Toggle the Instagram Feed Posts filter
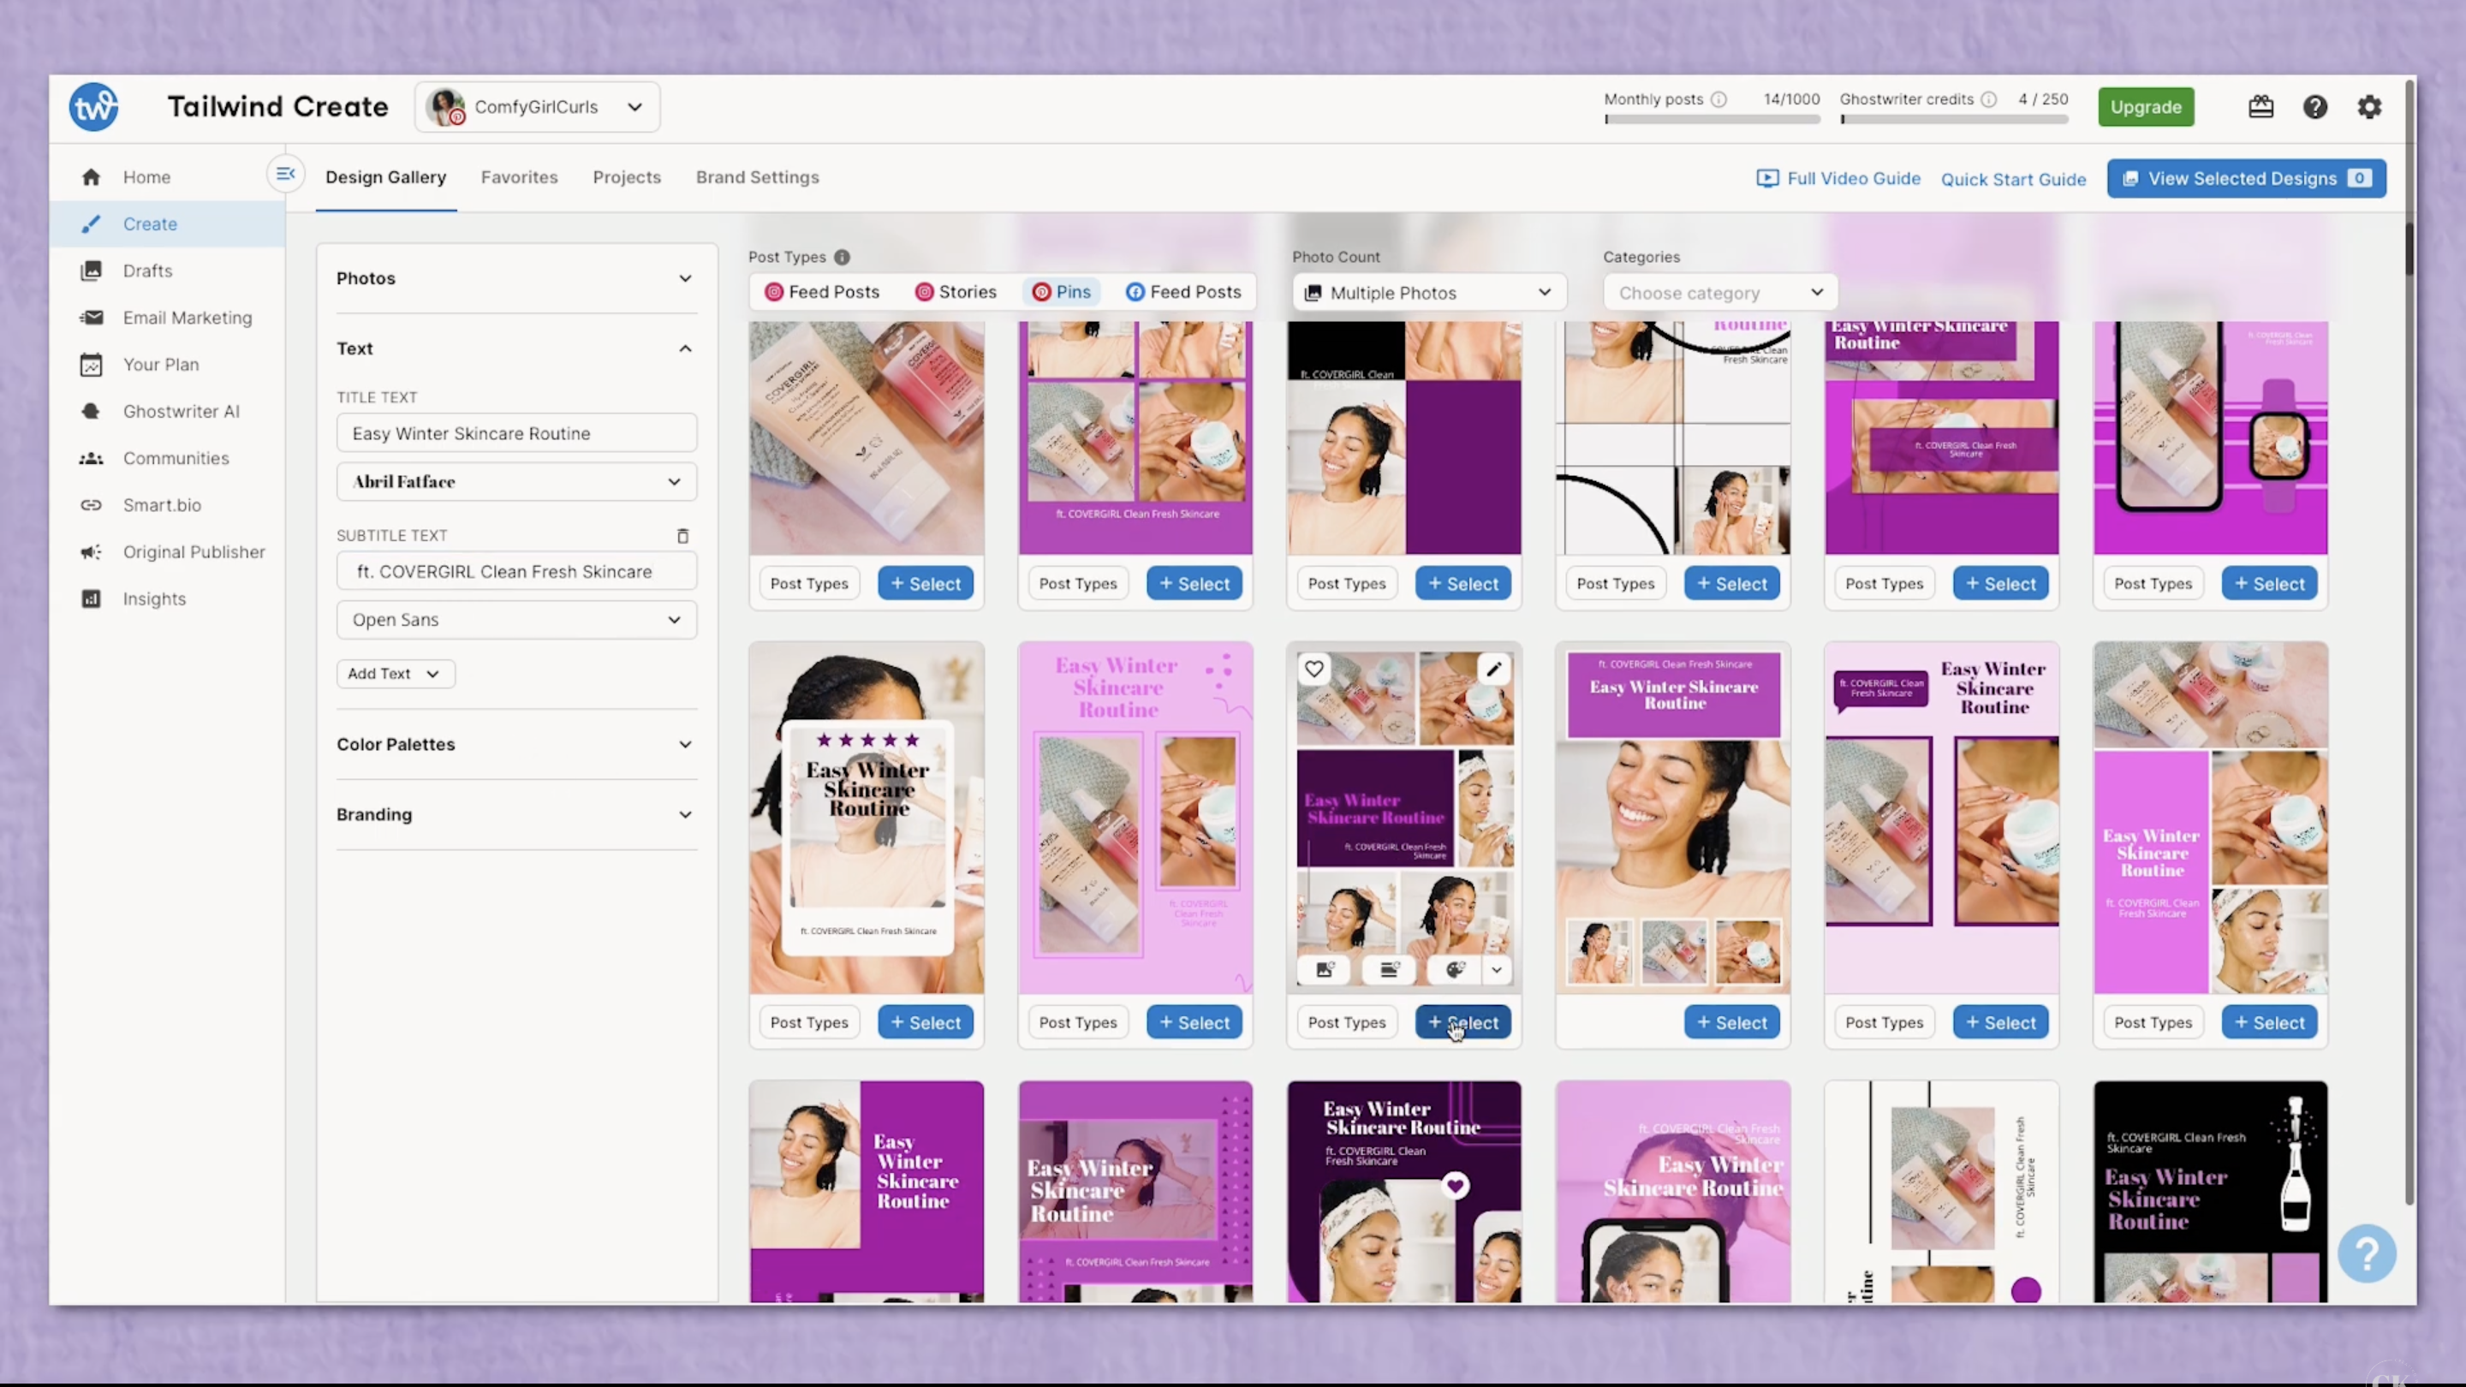 click(x=821, y=292)
